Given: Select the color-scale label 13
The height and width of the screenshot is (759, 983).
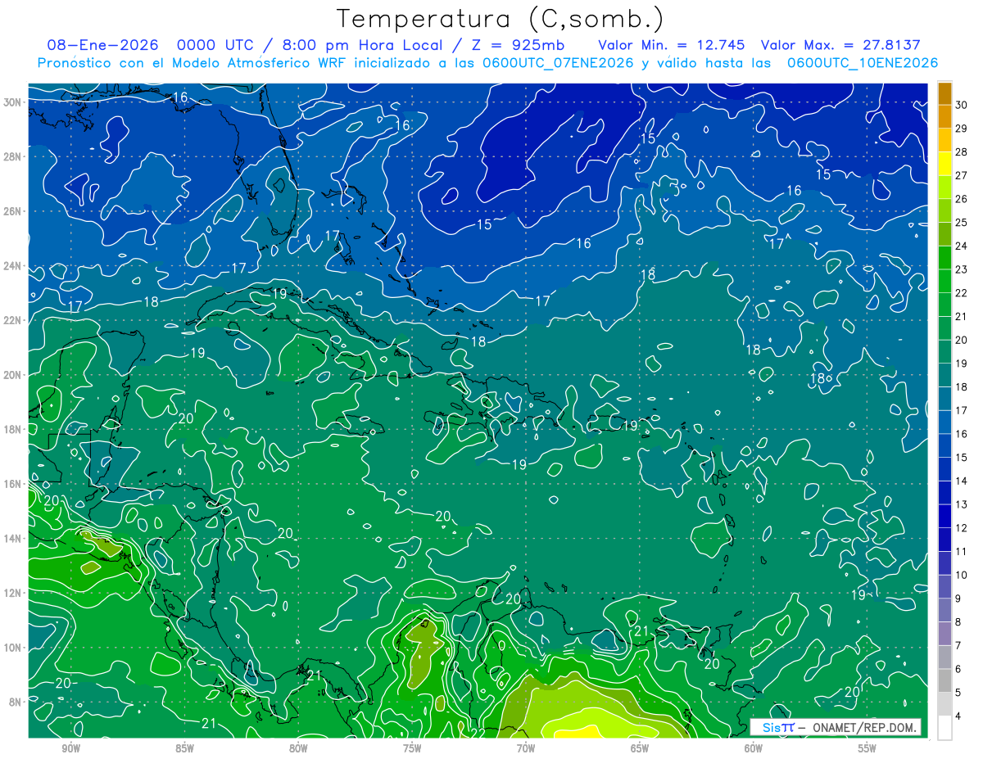Looking at the screenshot, I should 961,504.
